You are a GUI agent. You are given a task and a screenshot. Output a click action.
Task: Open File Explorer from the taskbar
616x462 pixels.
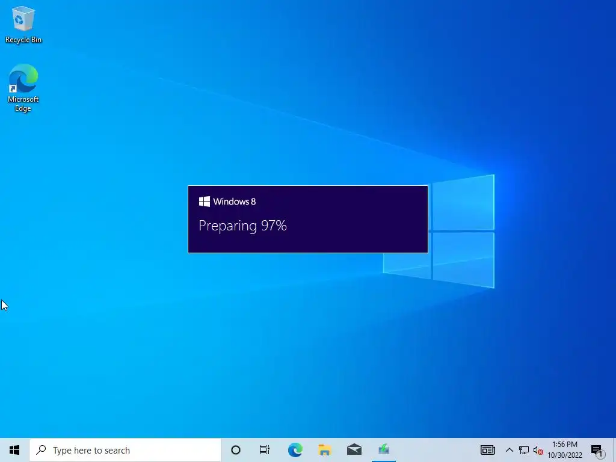click(x=324, y=450)
